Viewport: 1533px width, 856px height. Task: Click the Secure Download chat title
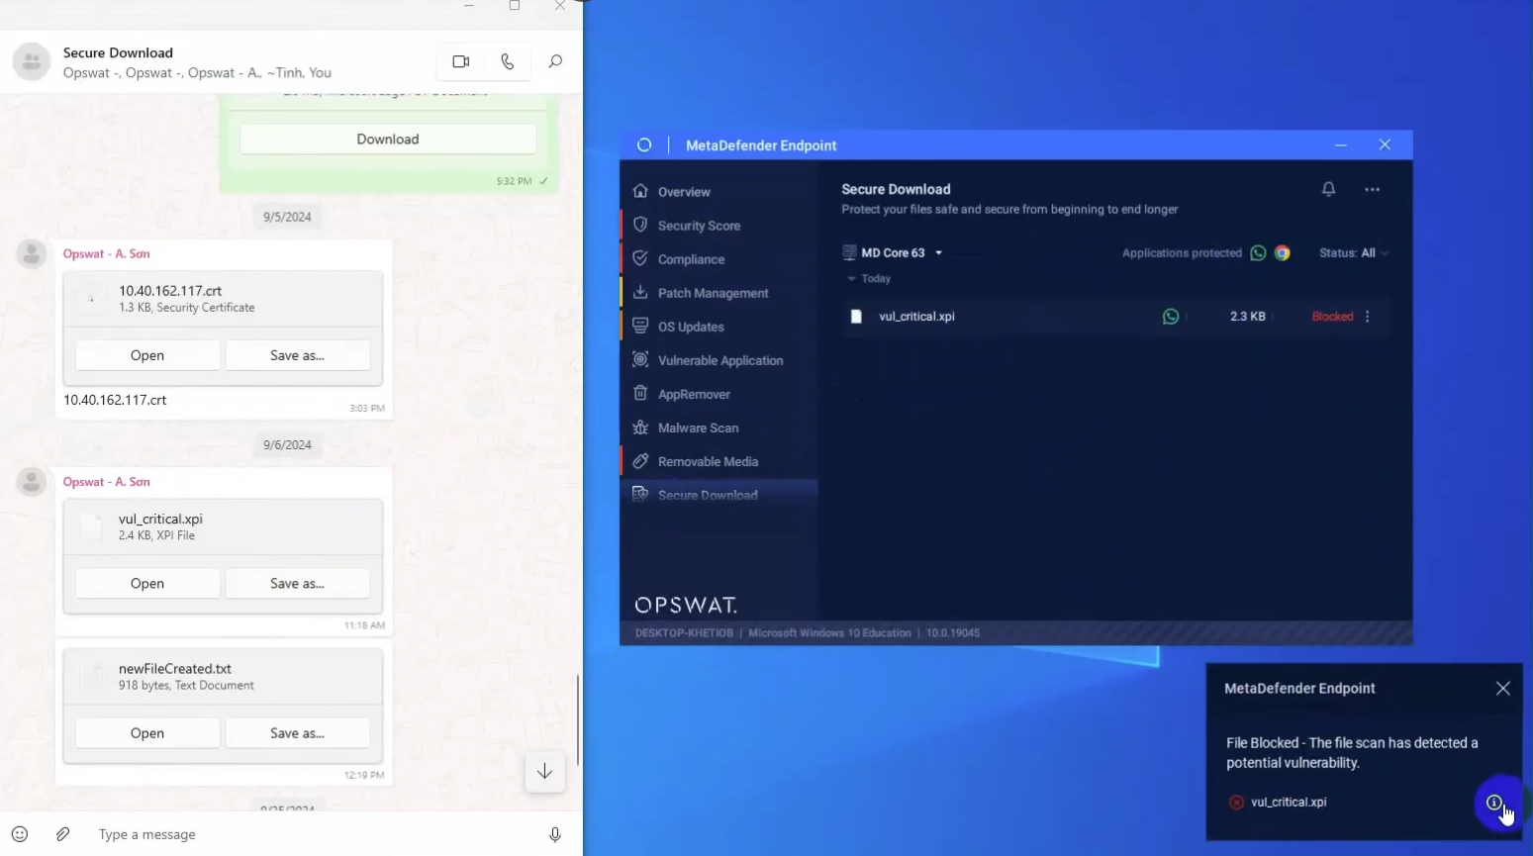(118, 52)
